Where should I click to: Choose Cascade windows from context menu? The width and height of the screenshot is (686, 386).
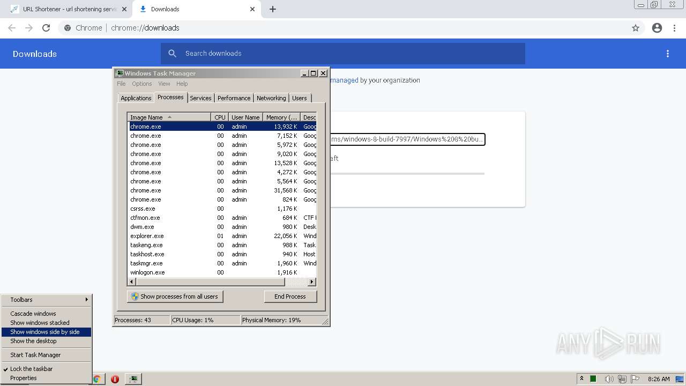pyautogui.click(x=47, y=314)
